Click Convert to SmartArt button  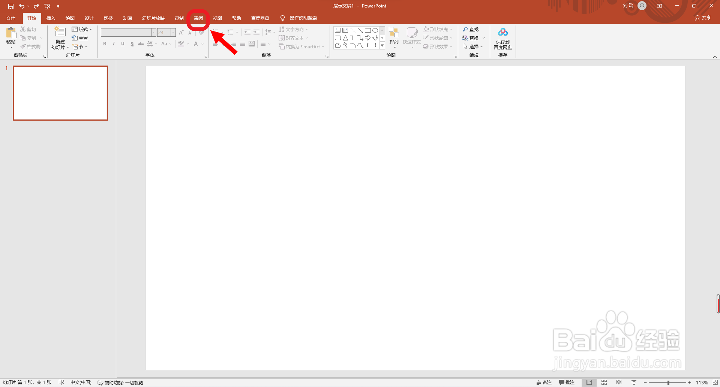(x=301, y=46)
